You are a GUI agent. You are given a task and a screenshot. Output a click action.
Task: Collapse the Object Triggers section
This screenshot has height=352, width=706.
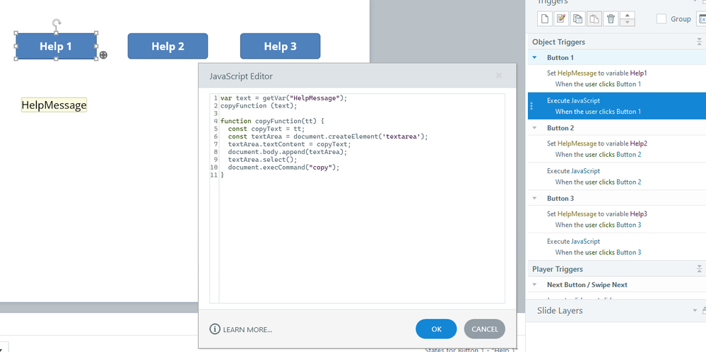click(x=699, y=42)
